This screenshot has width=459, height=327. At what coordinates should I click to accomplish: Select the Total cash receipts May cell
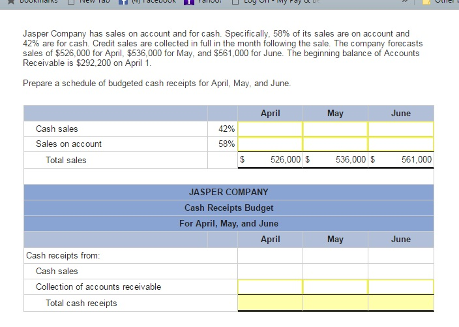(336, 303)
